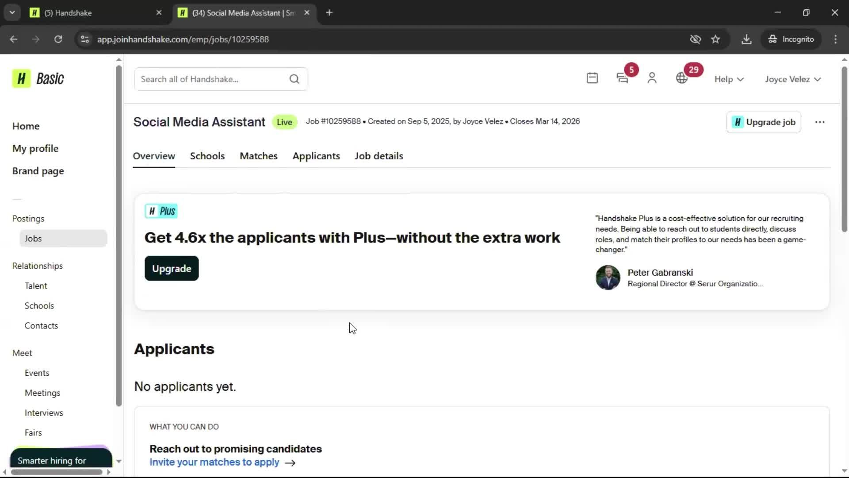Open My profile in sidebar
The width and height of the screenshot is (849, 478).
pos(35,149)
